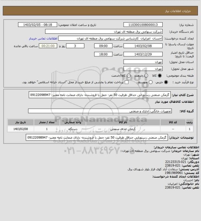Image resolution: width=201 pixels, height=221 pixels.
Task: Choose the متوسط purchase type radio
Action: click(150, 82)
